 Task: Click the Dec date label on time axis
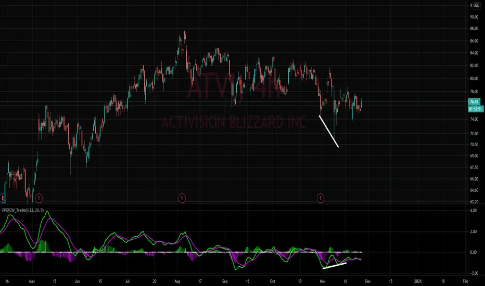click(x=368, y=281)
